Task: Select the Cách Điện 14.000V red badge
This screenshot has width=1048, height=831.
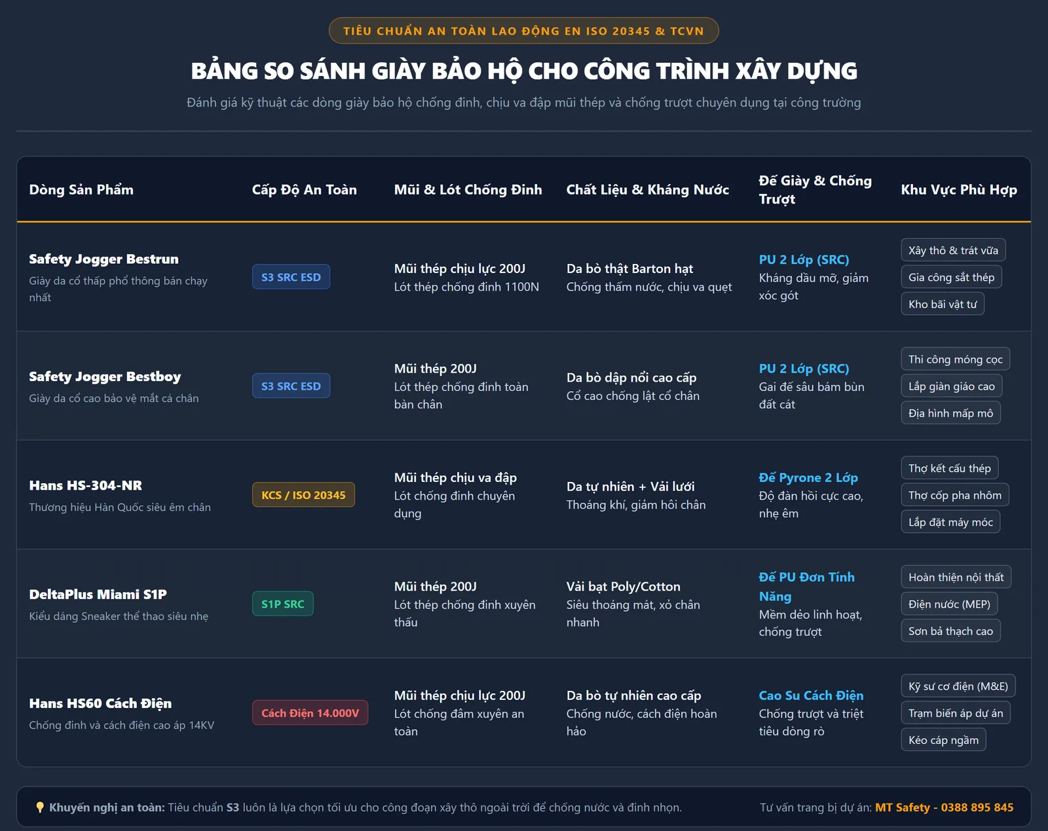Action: (x=310, y=712)
